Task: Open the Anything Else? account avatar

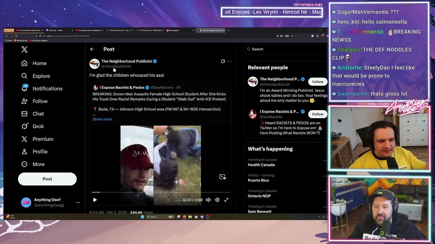Action: [x=26, y=202]
